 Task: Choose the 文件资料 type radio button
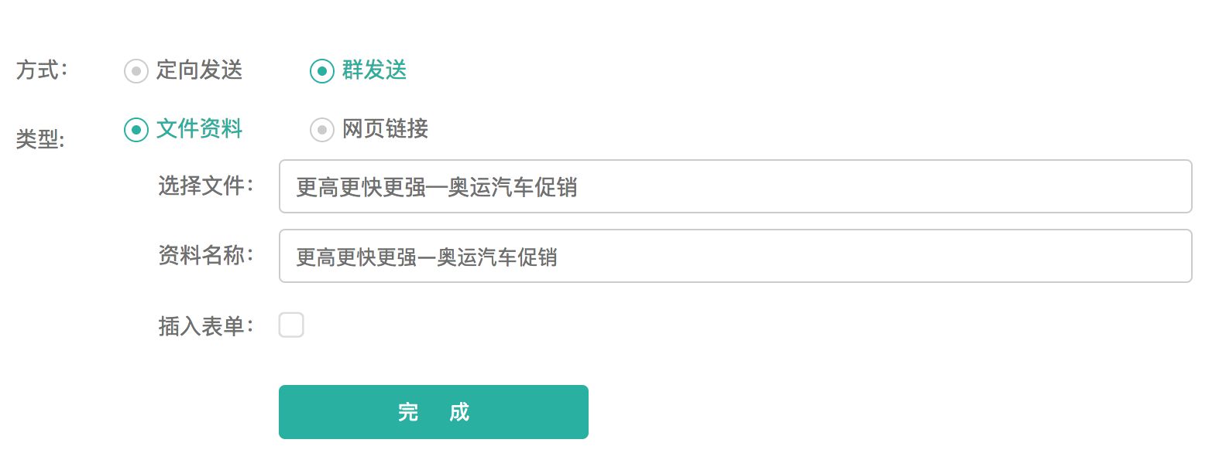tap(136, 130)
